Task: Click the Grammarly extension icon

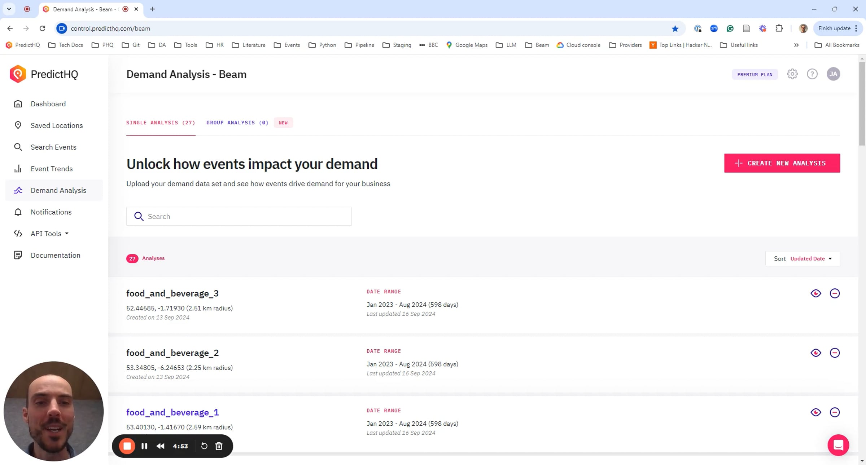Action: click(730, 28)
